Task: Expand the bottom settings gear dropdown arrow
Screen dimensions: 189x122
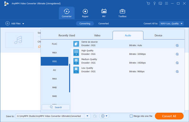Action: [106, 116]
